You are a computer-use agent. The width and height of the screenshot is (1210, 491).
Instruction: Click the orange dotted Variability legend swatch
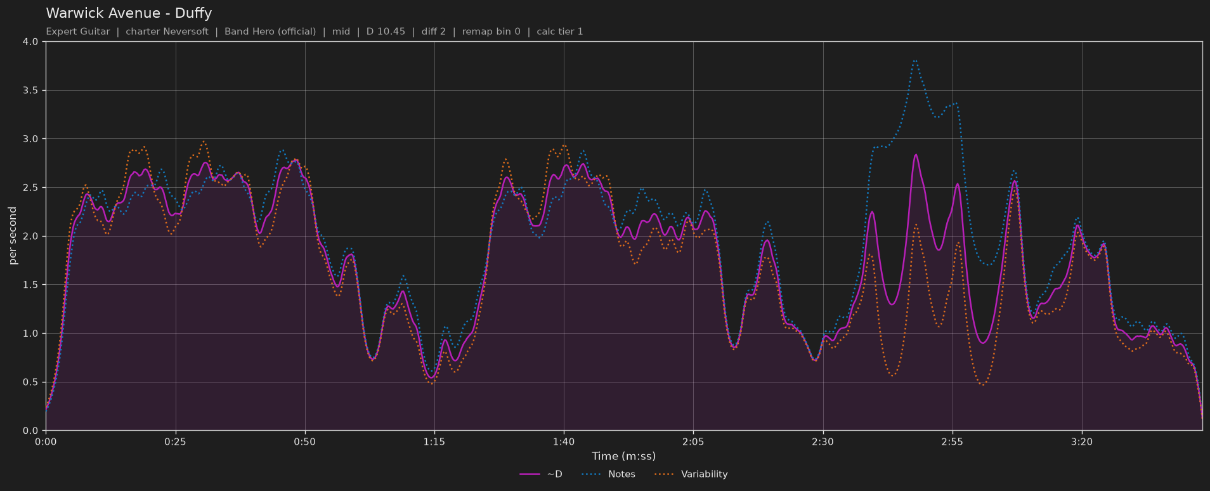(x=663, y=475)
